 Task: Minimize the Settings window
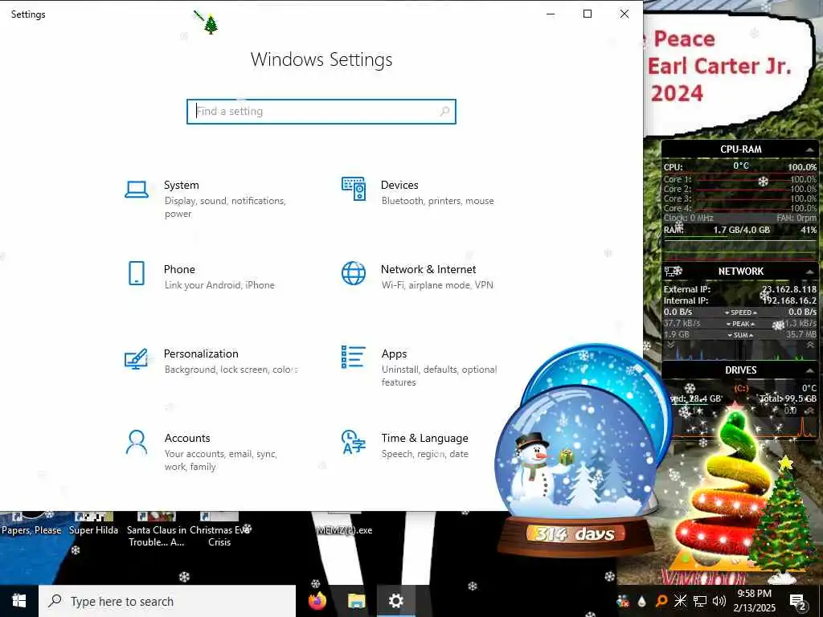(x=551, y=14)
